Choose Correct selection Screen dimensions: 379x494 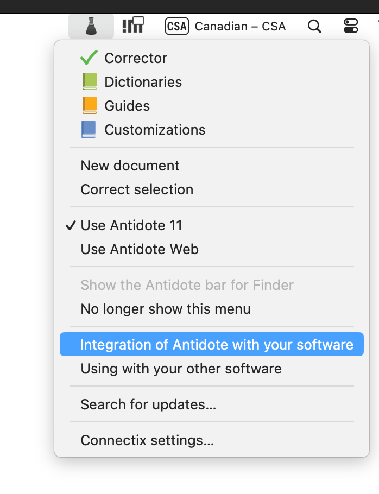tap(137, 189)
